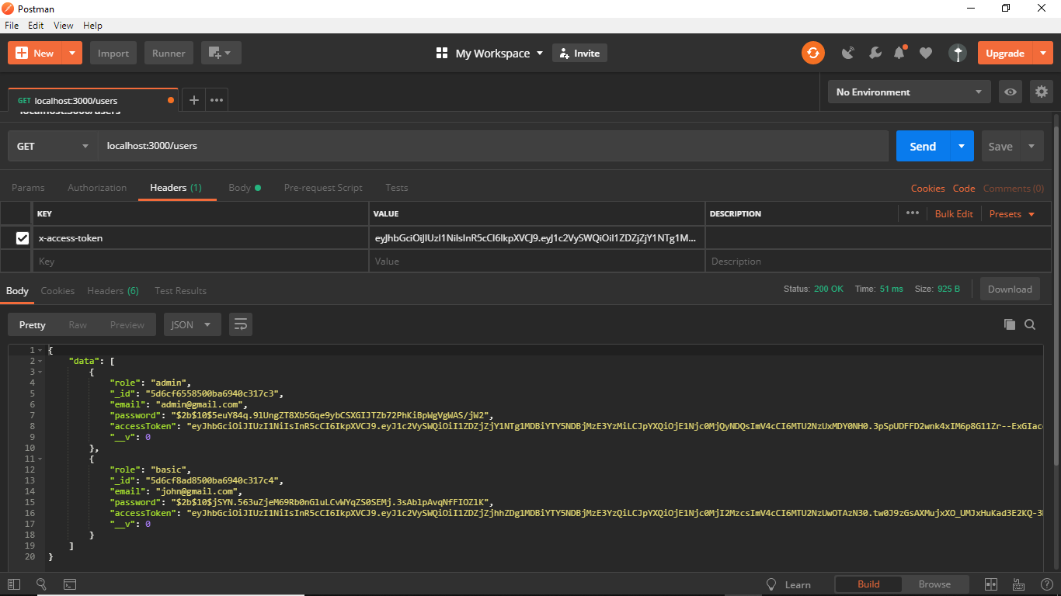Toggle the sidebar icon in status bar

(14, 584)
